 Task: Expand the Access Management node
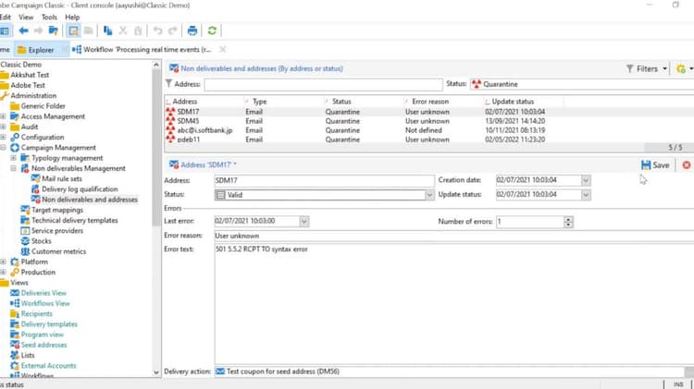tap(3, 116)
